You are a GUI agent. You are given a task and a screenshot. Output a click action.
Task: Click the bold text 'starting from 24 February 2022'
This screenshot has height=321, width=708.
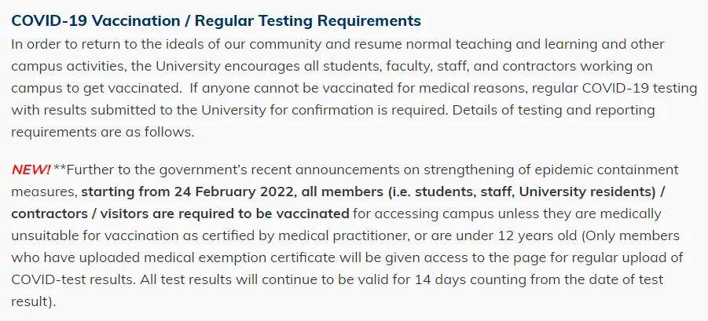click(x=186, y=192)
